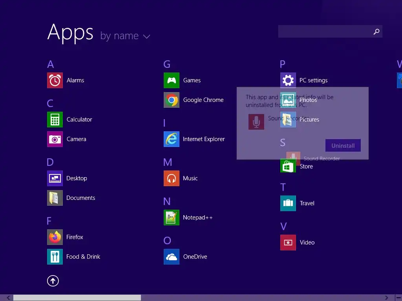Click the 'Notepad++' label
The height and width of the screenshot is (301, 402).
coord(198,218)
